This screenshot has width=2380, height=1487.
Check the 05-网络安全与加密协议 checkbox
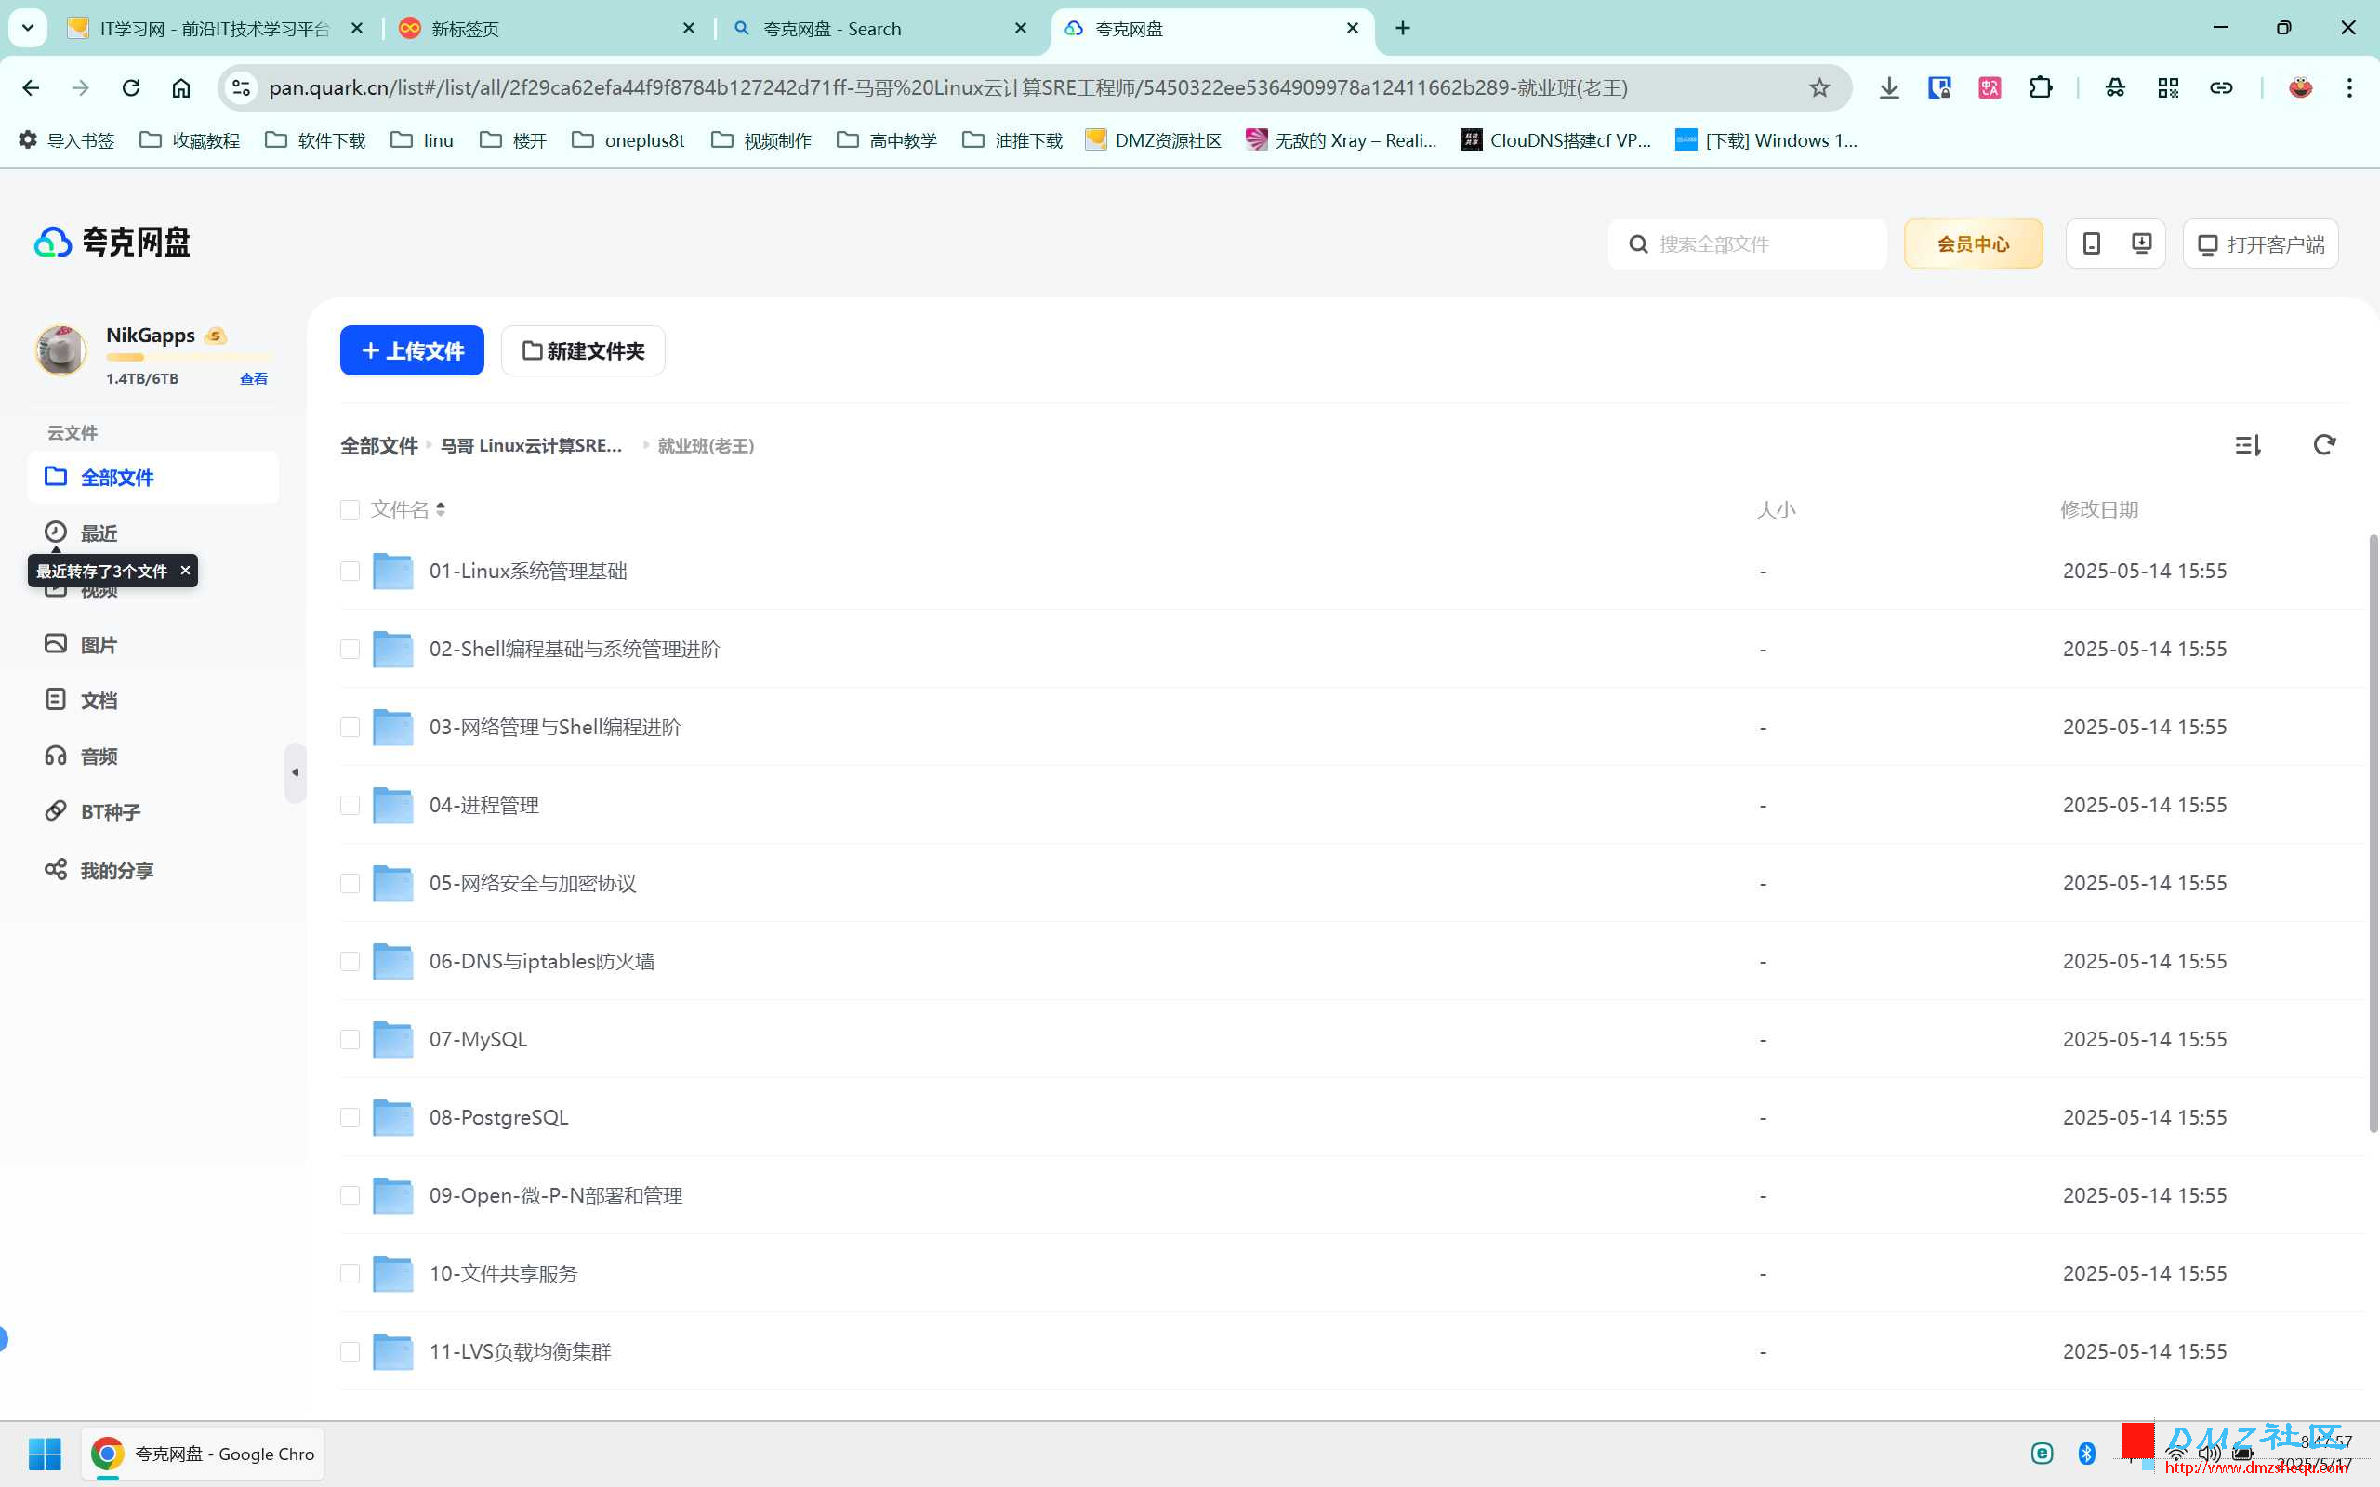[350, 883]
